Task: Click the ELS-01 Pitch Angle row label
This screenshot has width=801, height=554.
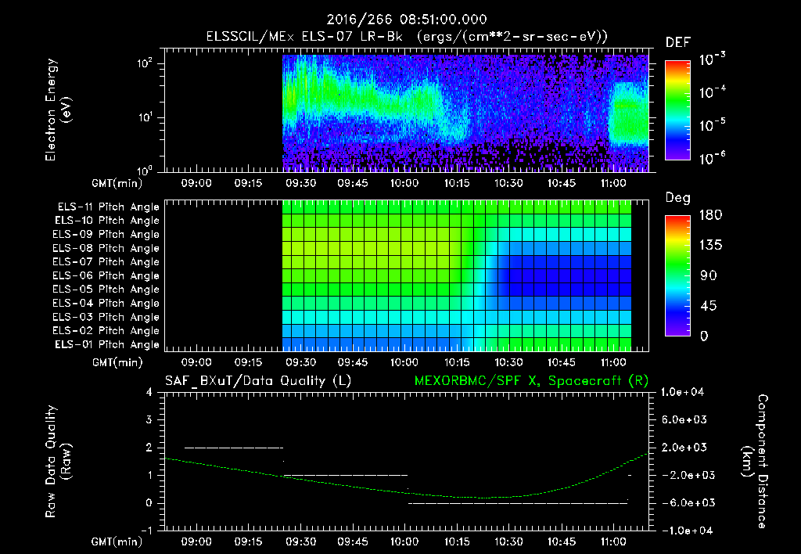Action: [107, 345]
